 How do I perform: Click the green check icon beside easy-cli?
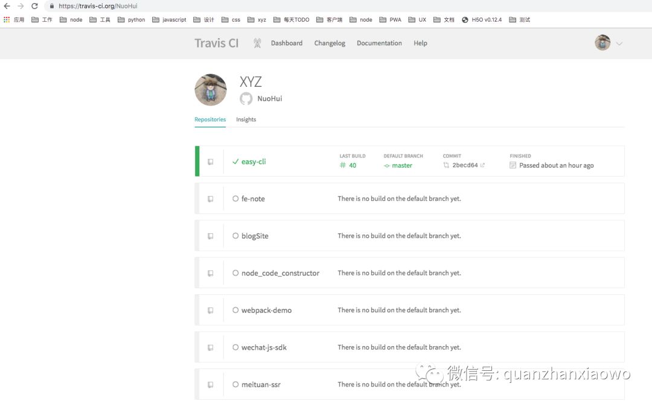pyautogui.click(x=235, y=162)
